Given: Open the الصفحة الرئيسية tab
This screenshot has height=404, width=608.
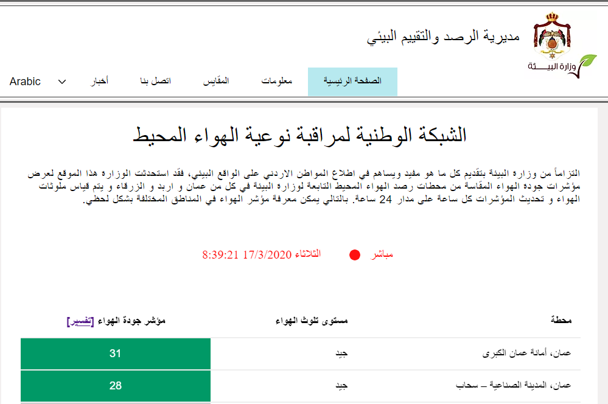Looking at the screenshot, I should point(352,82).
